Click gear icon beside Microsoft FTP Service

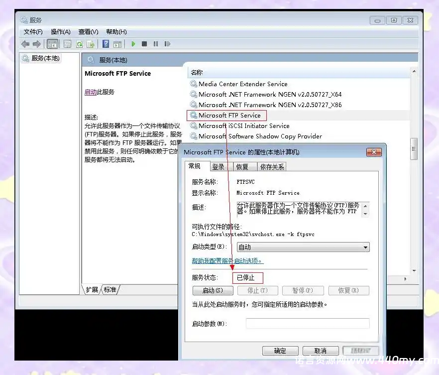193,115
